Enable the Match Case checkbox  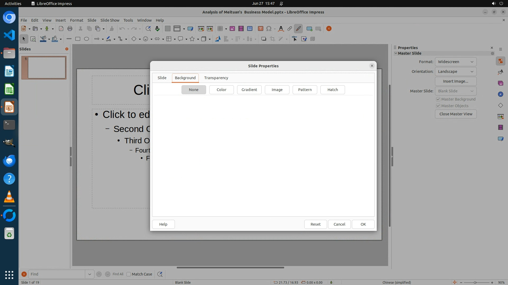(x=129, y=274)
